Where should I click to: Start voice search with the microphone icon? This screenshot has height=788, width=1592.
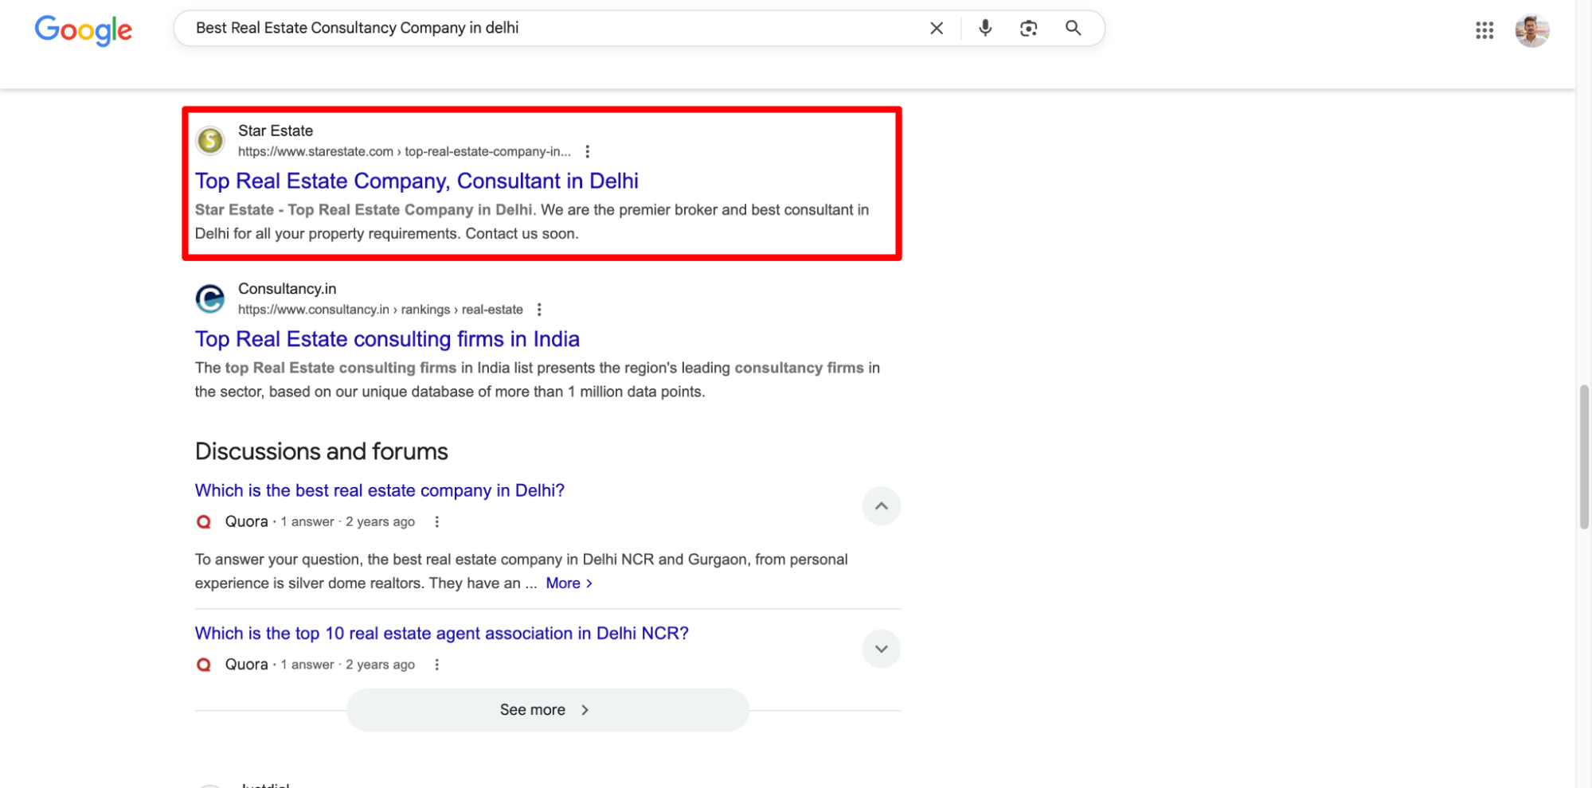point(985,29)
